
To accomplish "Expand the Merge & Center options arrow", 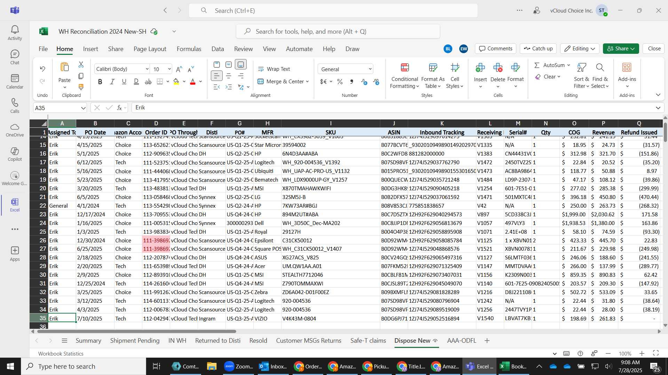I will (x=308, y=82).
